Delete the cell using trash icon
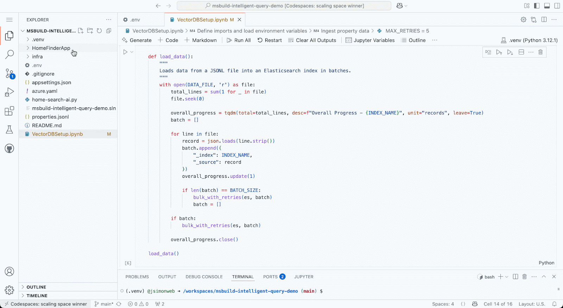Screen dimensions: 563x308 540,52
